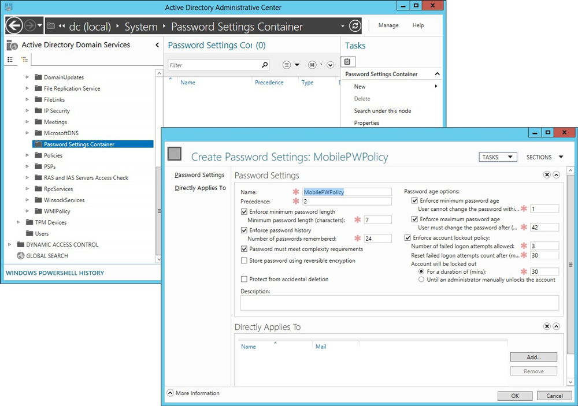Collapse the Directly Applies To section
Screen dimensions: 578x406
(556, 326)
